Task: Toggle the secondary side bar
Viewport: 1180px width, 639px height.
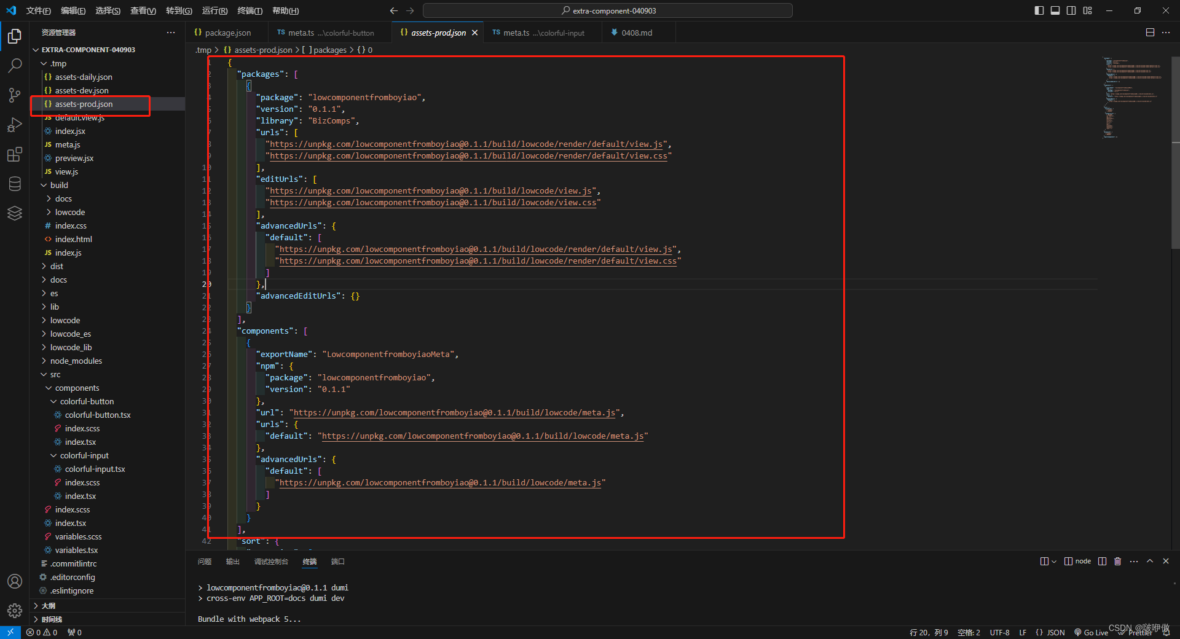Action: point(1071,10)
